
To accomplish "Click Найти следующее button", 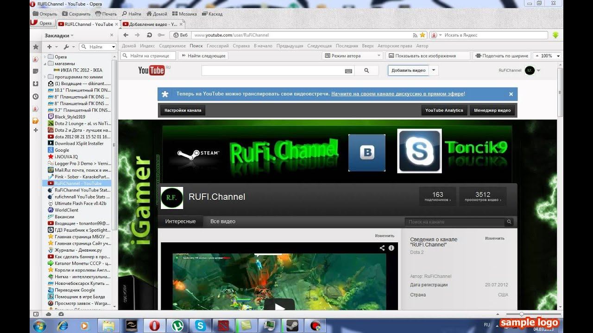I will pyautogui.click(x=203, y=56).
